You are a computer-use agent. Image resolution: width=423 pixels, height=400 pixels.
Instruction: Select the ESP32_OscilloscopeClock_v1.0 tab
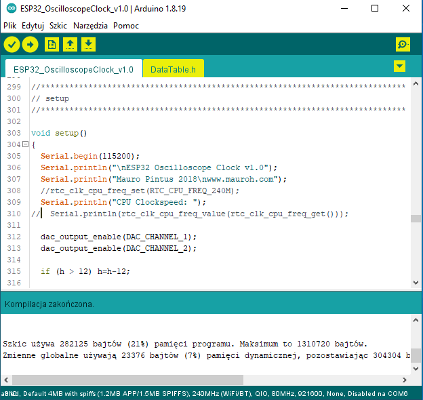pyautogui.click(x=73, y=69)
